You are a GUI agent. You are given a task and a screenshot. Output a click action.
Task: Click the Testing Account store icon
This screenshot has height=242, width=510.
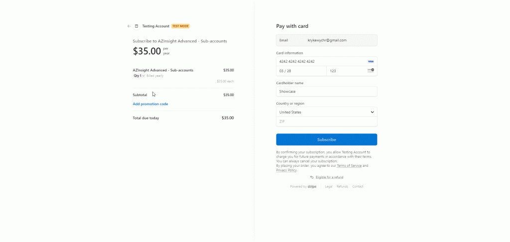[x=136, y=26]
